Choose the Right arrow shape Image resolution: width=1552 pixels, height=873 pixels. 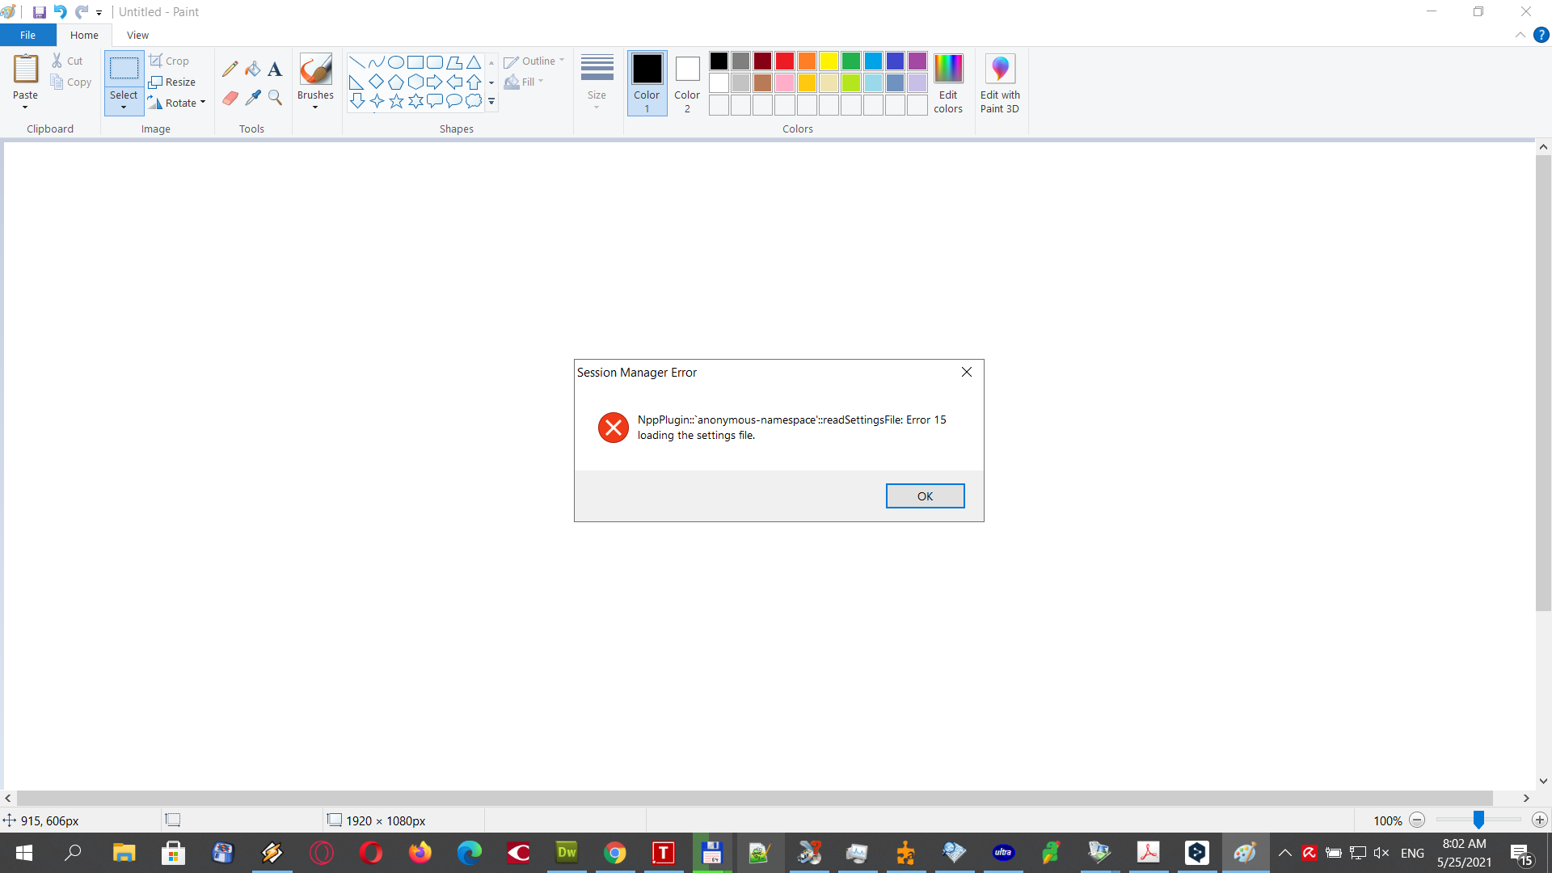[435, 82]
